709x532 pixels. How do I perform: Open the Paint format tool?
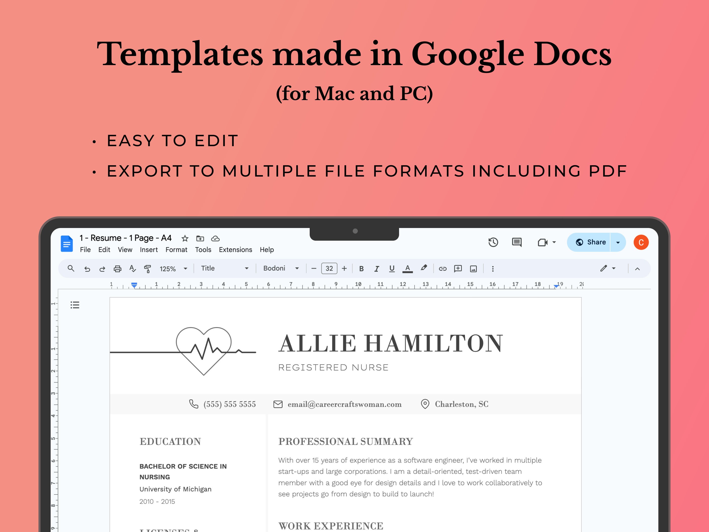(148, 268)
